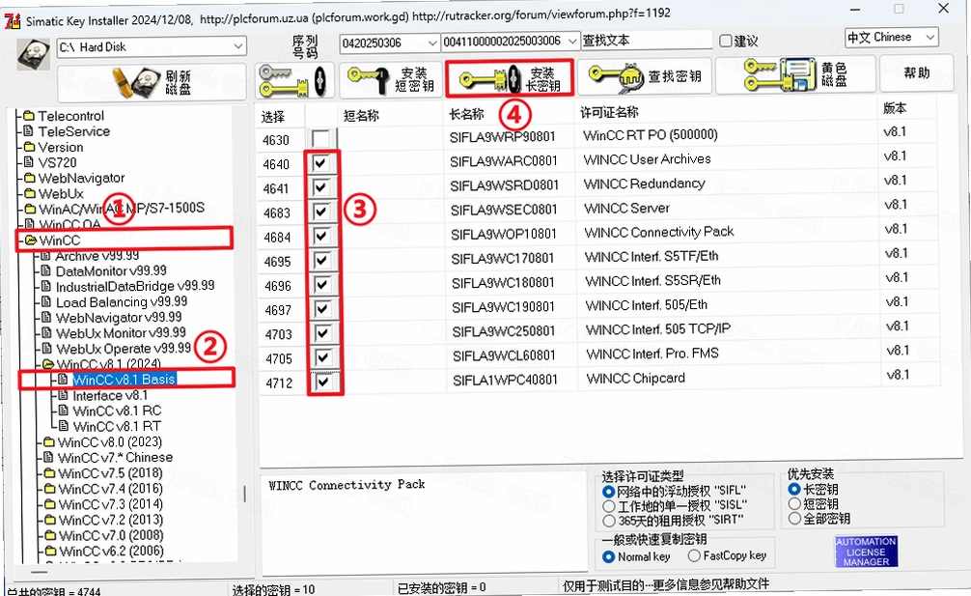Select SIFLA9WRP90801 long name cell
Viewport: 971px width, 596px height.
coord(502,137)
